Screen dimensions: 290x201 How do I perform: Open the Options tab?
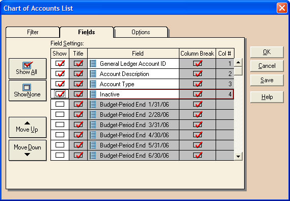[x=141, y=32]
